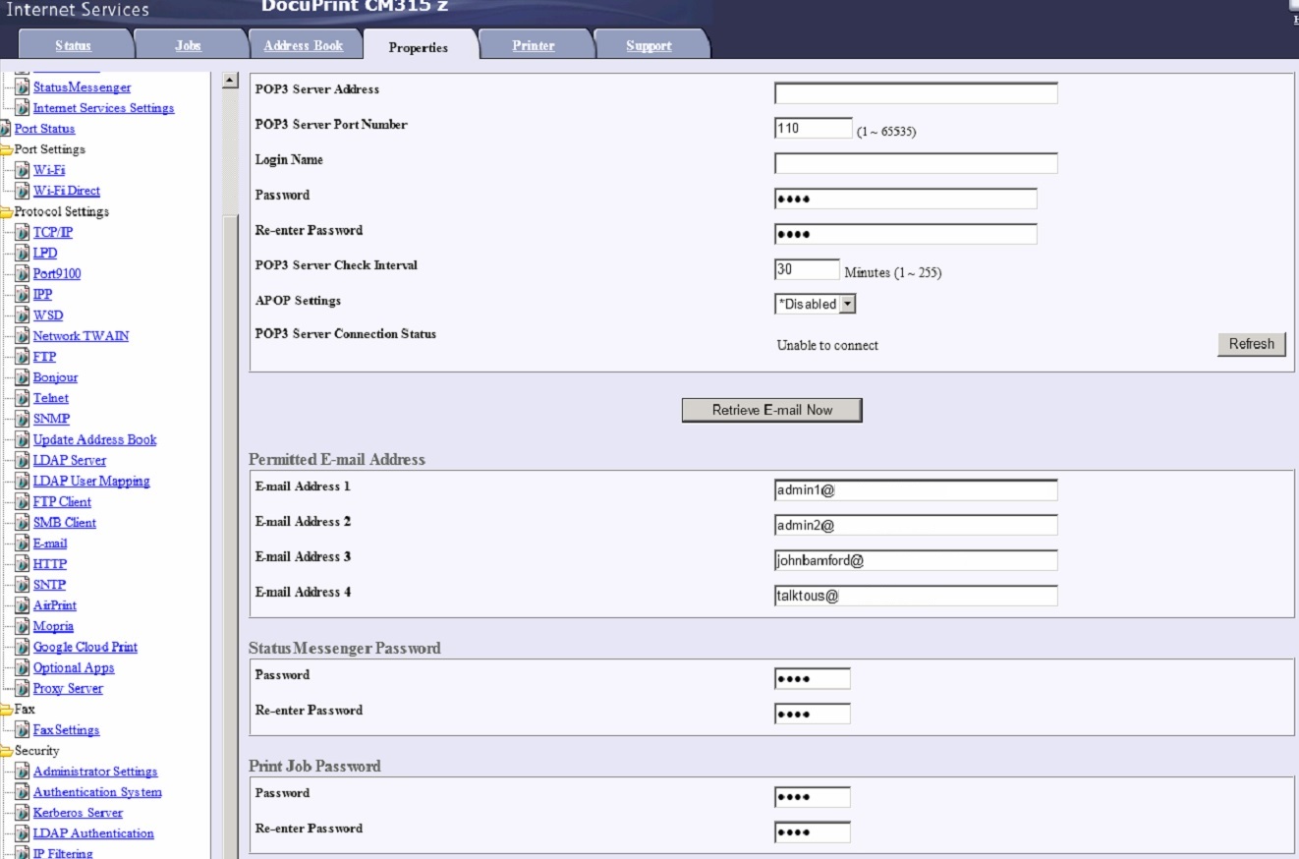Screen dimensions: 1299x859
Task: Click the page icon beside LDAP Server
Action: tap(23, 461)
